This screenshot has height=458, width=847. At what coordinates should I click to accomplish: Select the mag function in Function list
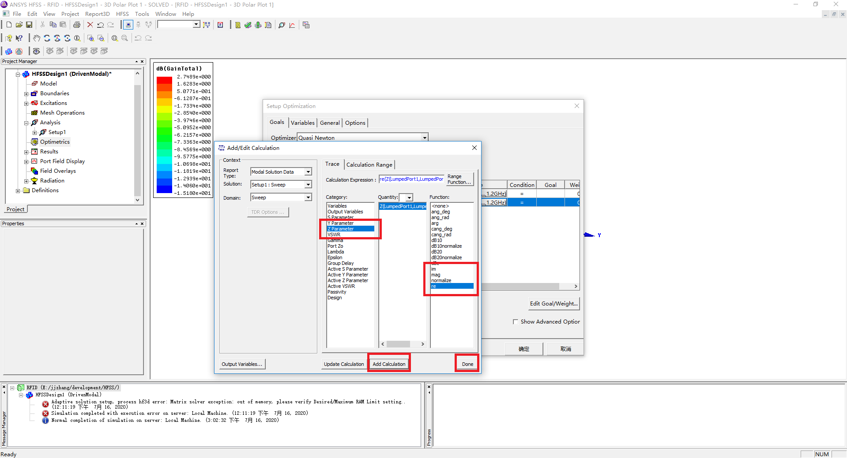(436, 275)
